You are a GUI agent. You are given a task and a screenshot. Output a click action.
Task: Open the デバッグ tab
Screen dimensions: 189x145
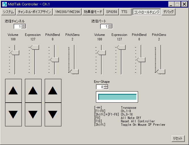(x=168, y=12)
